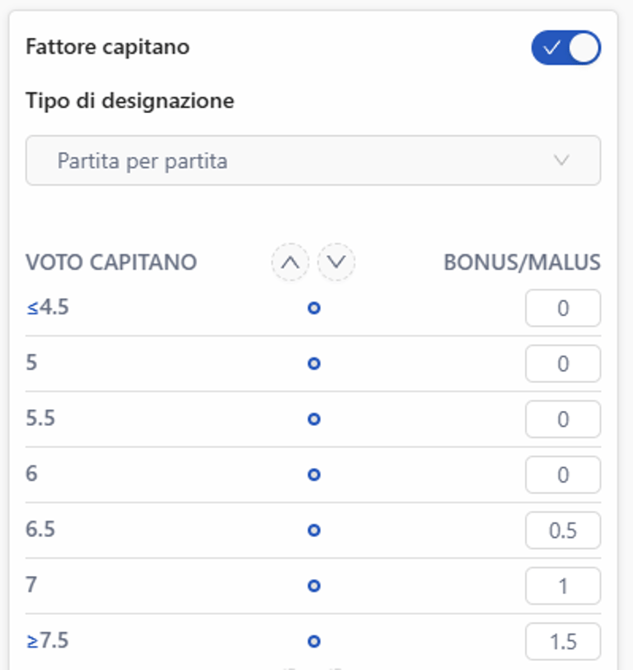
Task: Click the blue dot in the ≤4.5 row
Action: click(313, 309)
